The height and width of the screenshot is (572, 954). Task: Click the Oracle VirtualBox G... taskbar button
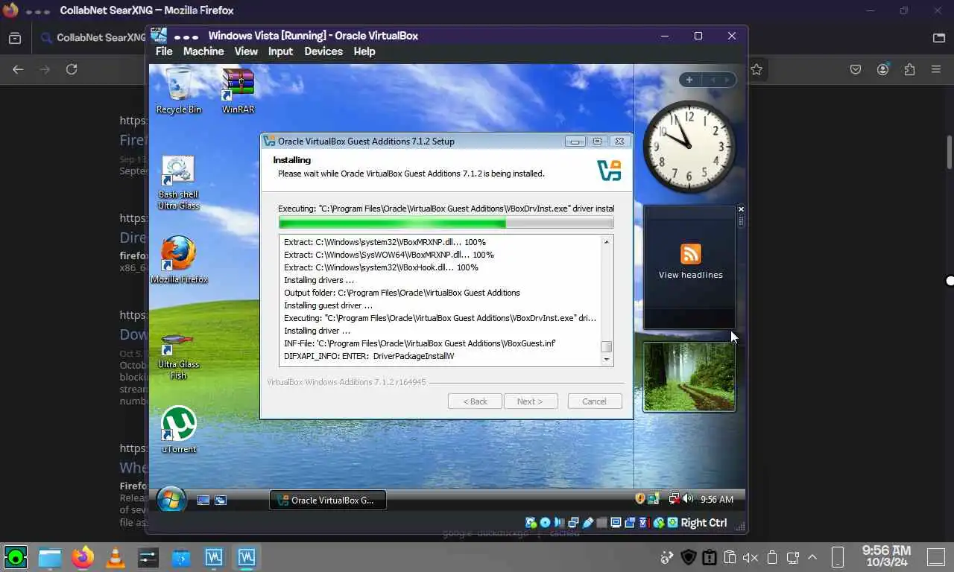pyautogui.click(x=328, y=500)
